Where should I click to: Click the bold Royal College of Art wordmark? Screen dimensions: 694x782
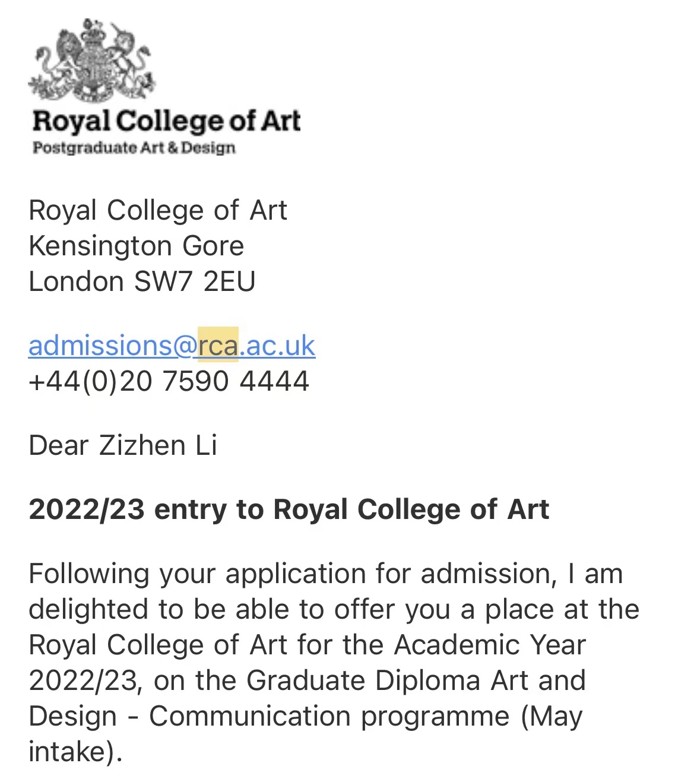[167, 121]
